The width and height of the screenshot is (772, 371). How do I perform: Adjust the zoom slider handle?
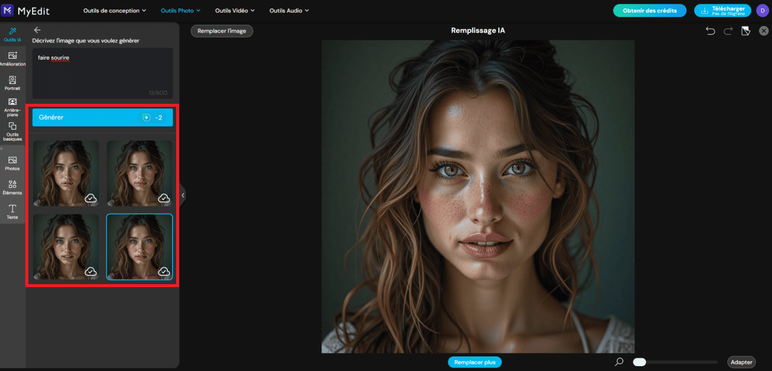(640, 362)
